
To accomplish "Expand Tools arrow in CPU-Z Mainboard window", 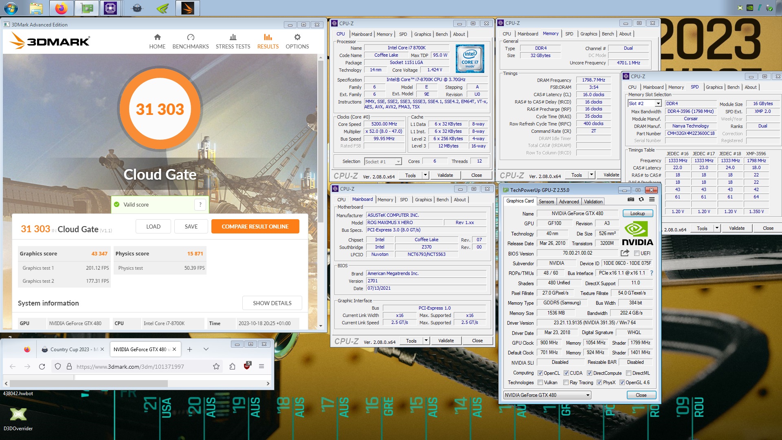I will point(426,341).
